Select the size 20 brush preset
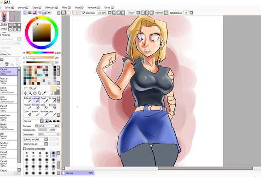 [x=54, y=154]
